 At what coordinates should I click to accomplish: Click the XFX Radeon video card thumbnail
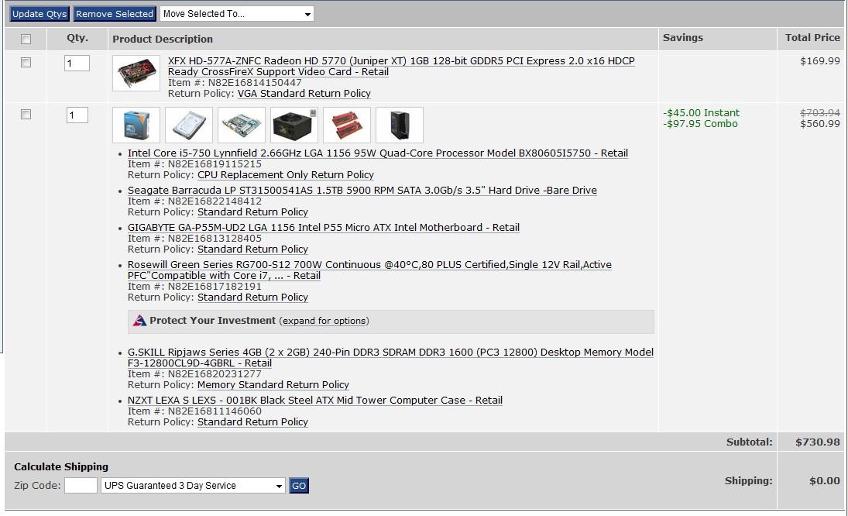coord(136,73)
